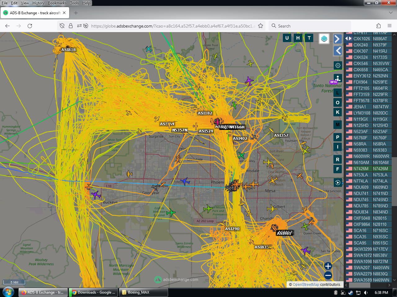Toggle the L map button
The height and width of the screenshot is (297, 397).
(338, 93)
